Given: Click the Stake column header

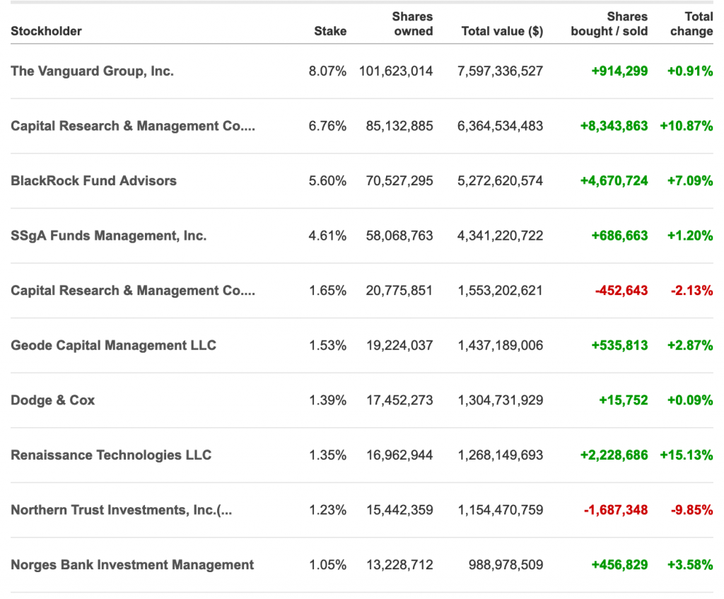Looking at the screenshot, I should pyautogui.click(x=330, y=31).
